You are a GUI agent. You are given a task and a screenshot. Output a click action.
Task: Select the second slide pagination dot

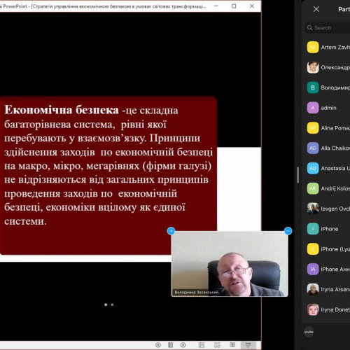(112, 304)
